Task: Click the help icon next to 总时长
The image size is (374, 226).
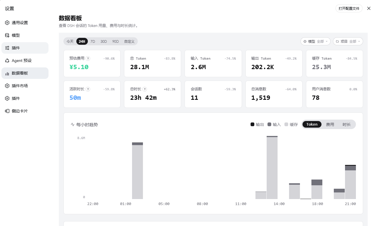Action: [145, 89]
